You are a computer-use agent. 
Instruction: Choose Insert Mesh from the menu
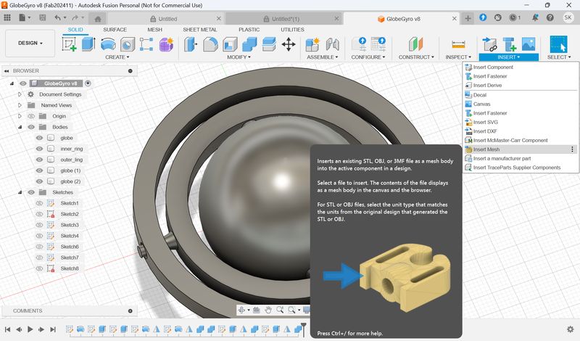click(x=520, y=149)
